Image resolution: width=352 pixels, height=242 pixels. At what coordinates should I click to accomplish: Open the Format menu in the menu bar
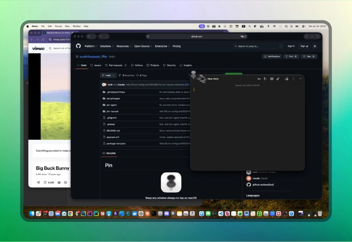pyautogui.click(x=58, y=26)
